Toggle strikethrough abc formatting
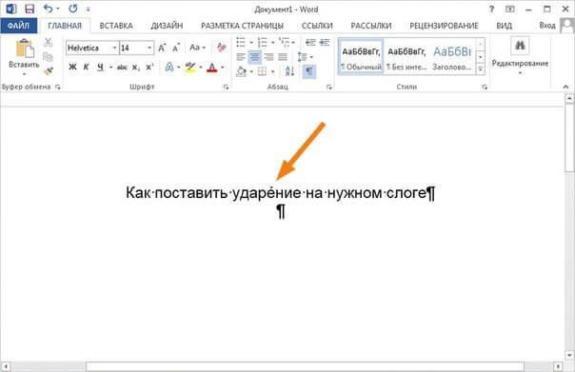This screenshot has width=575, height=372. (x=122, y=68)
